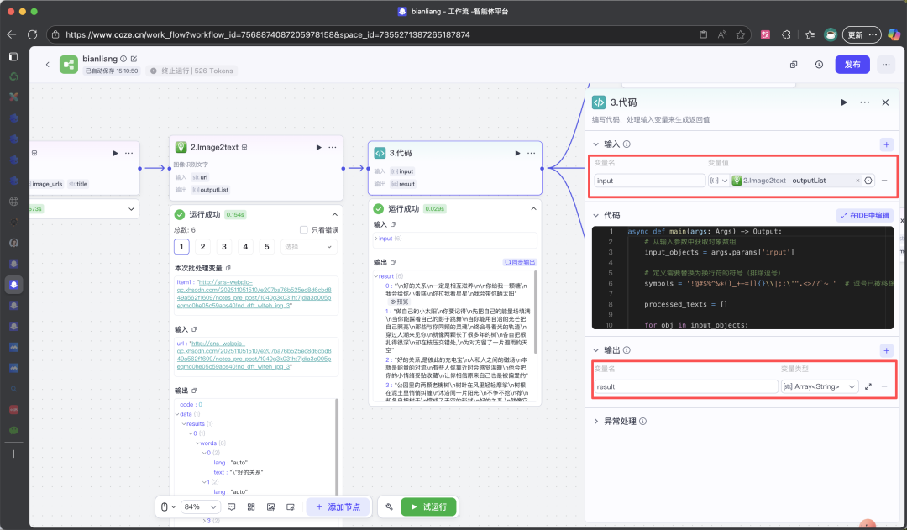Add a new item in left sidebar
Viewport: 907px width, 530px height.
click(14, 454)
